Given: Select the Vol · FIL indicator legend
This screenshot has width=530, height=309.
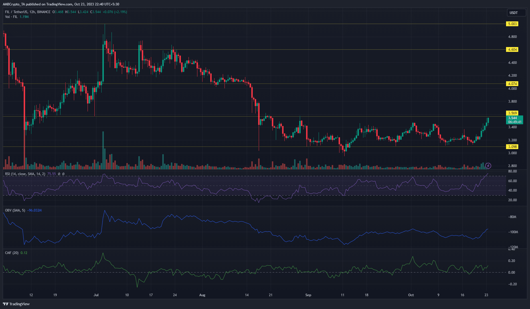Looking at the screenshot, I should 11,17.
